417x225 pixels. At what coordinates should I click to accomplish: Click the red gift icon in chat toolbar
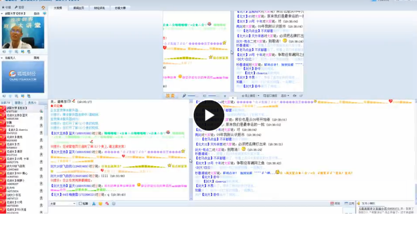coord(107,204)
